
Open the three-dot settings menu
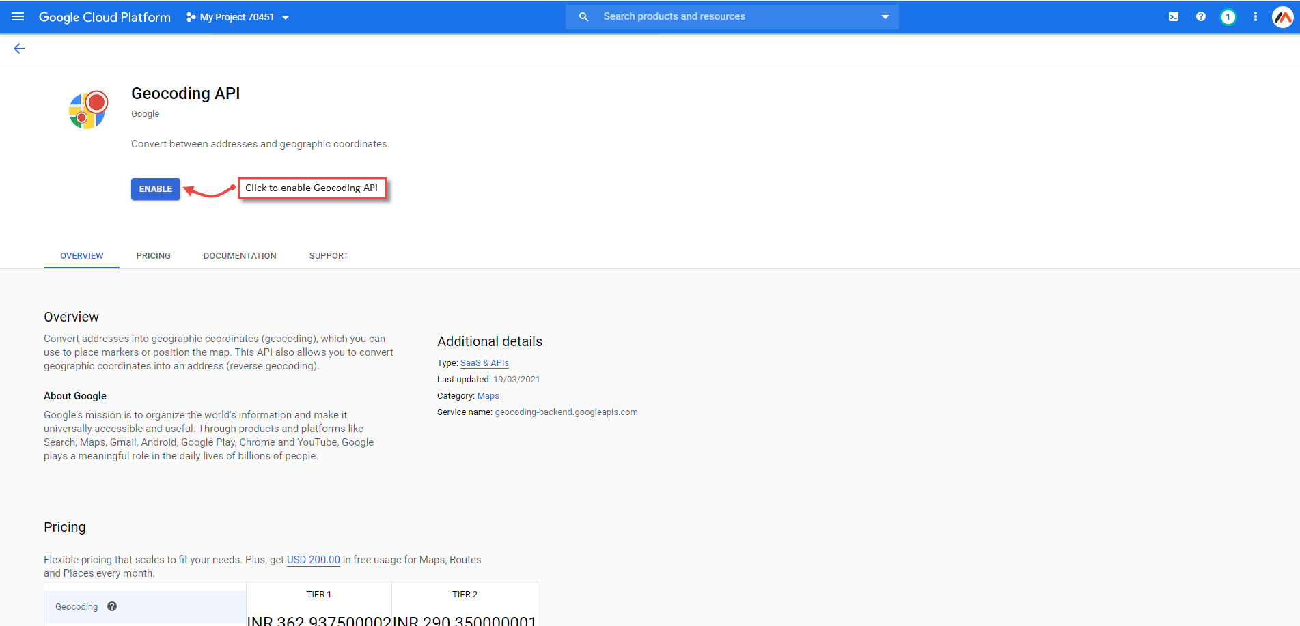tap(1255, 16)
